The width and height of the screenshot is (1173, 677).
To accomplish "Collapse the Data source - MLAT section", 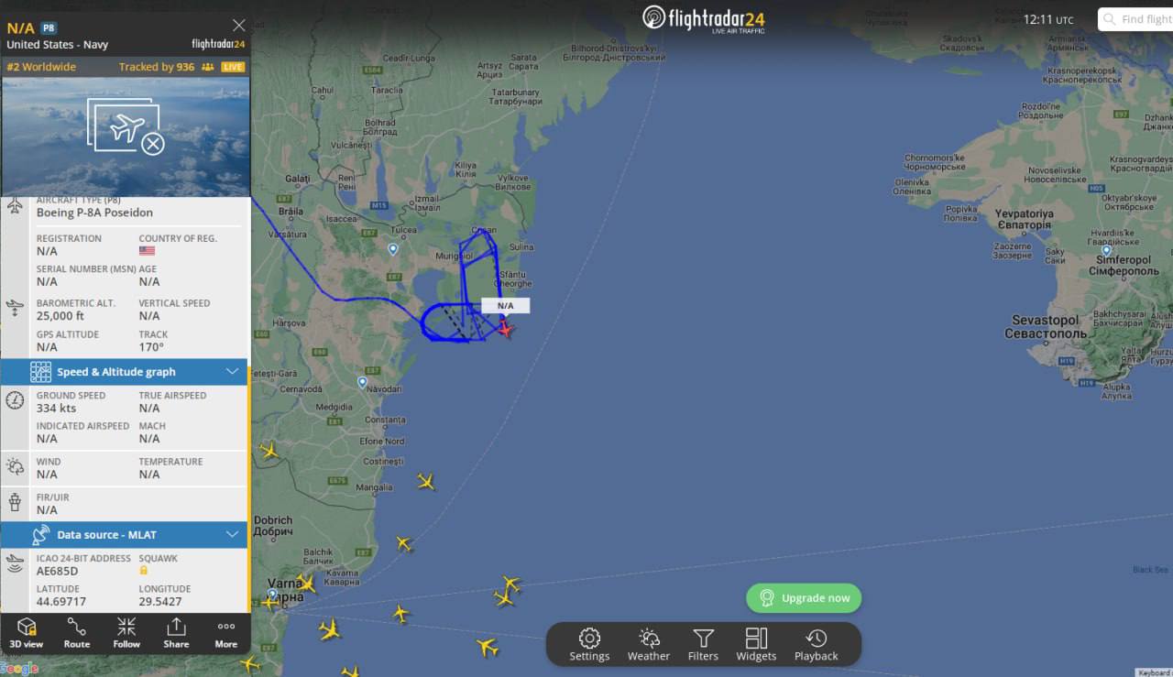I will click(233, 535).
